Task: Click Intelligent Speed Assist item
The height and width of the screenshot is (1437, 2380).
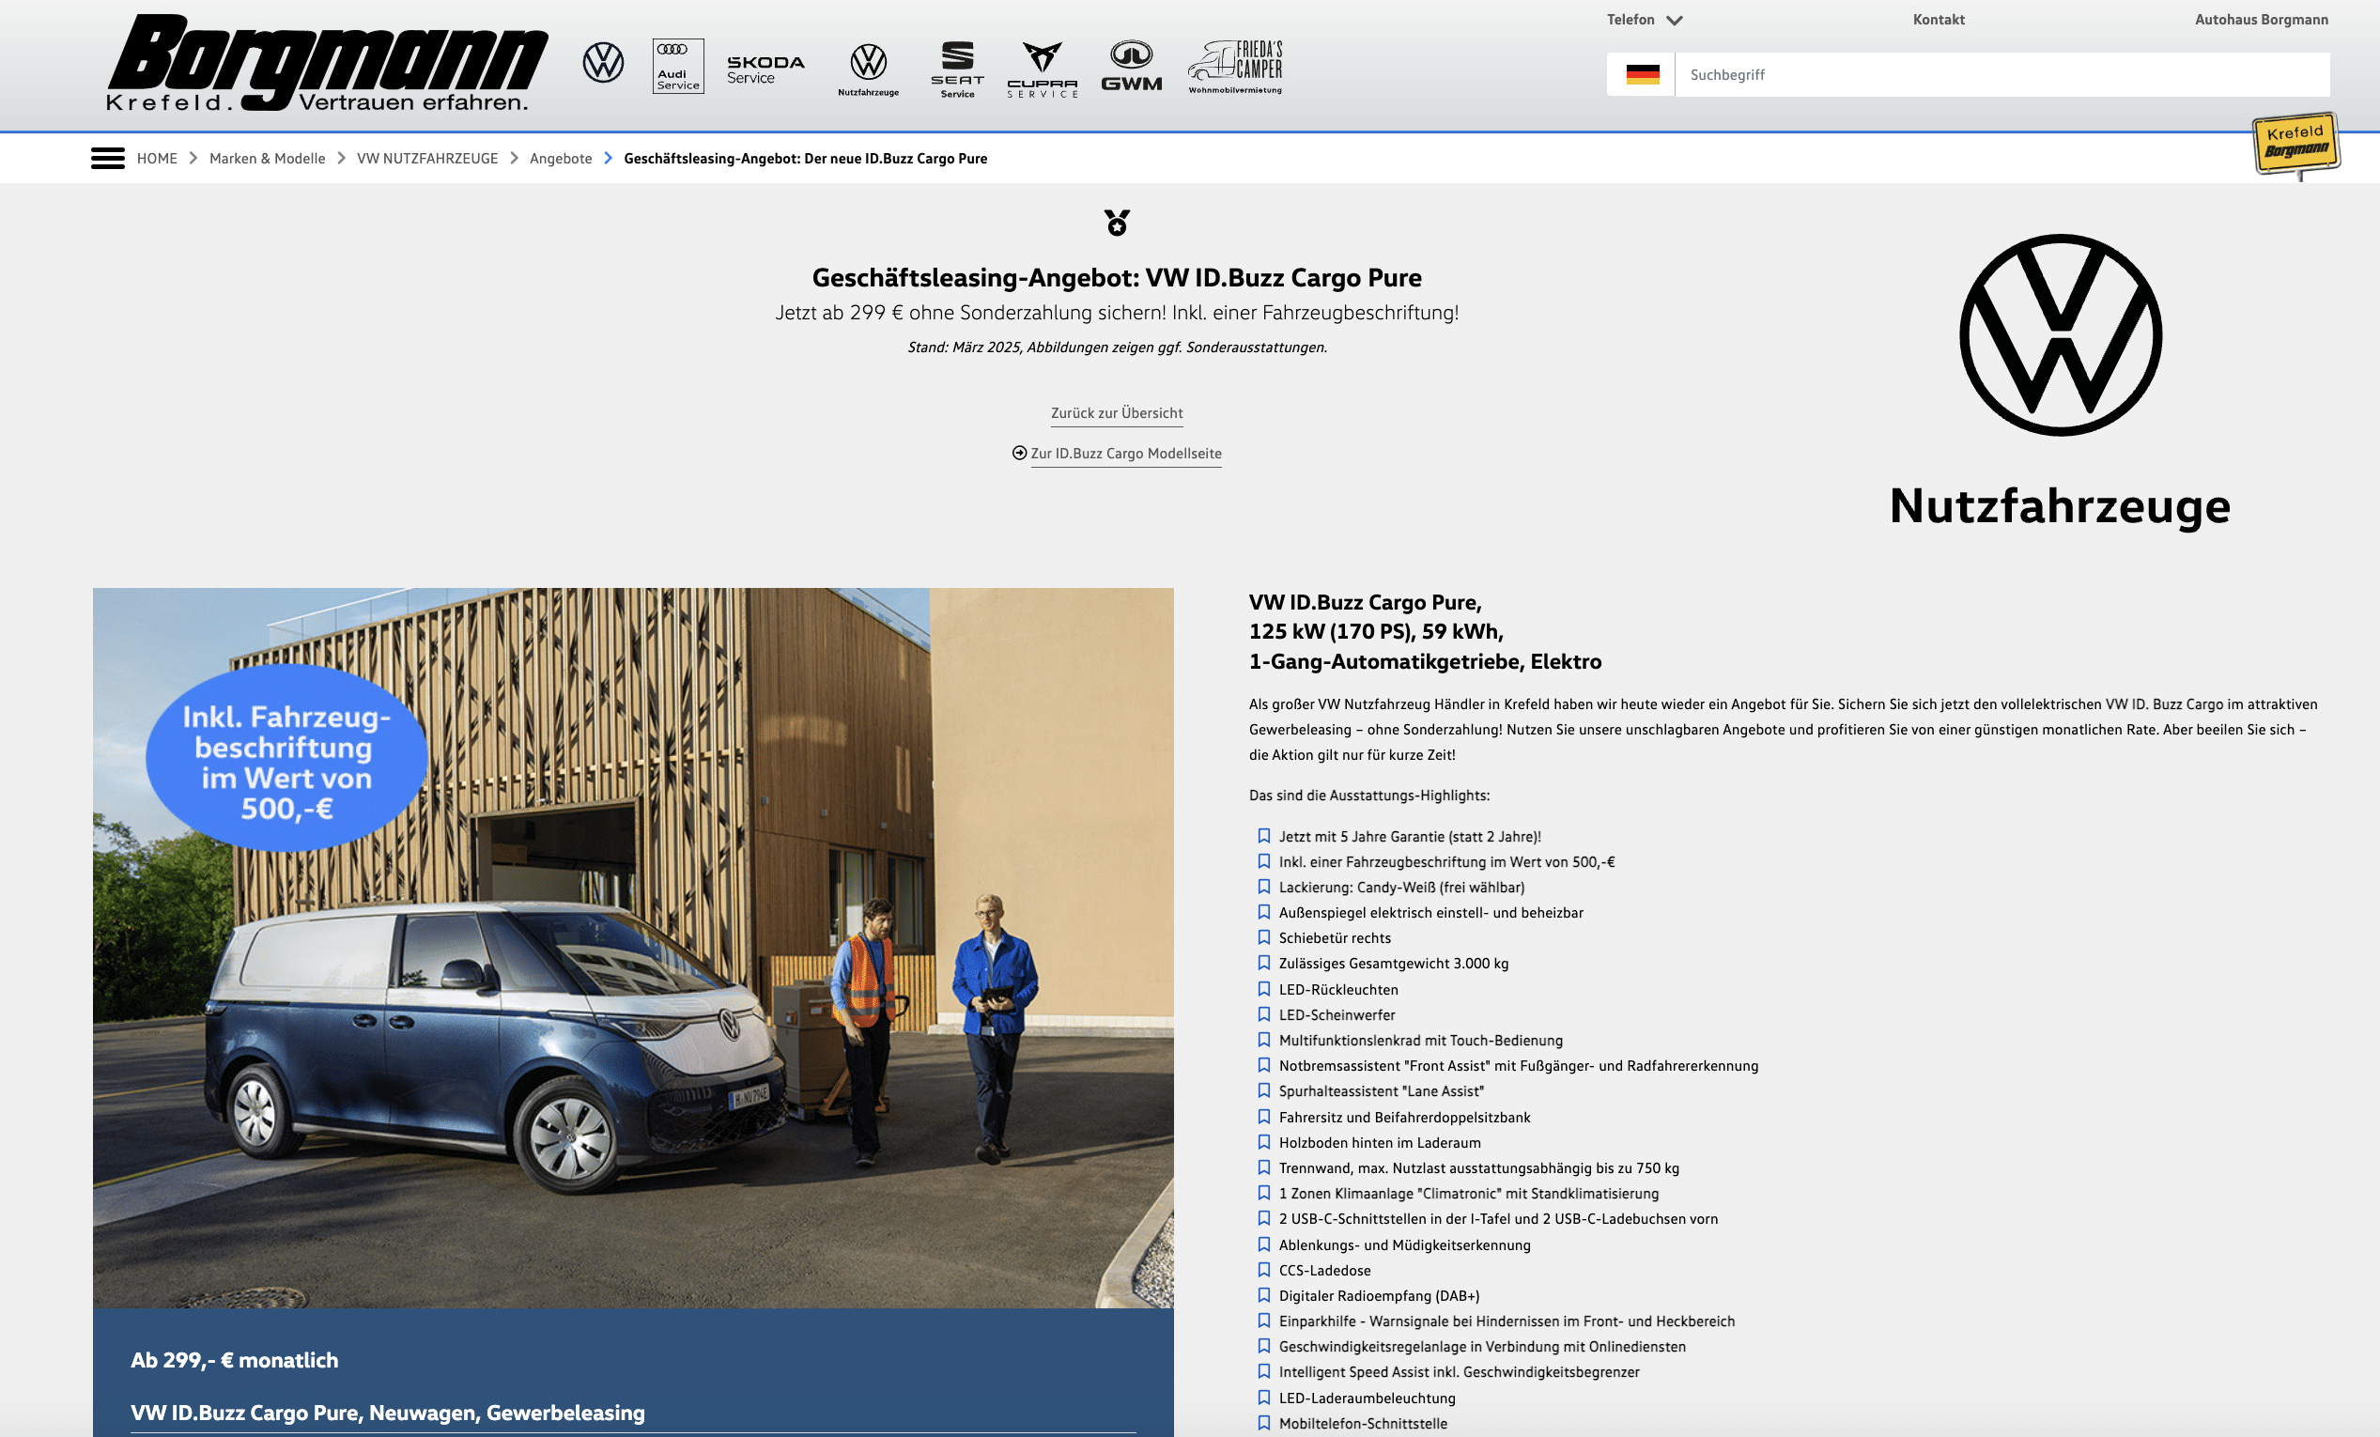Action: point(1459,1372)
